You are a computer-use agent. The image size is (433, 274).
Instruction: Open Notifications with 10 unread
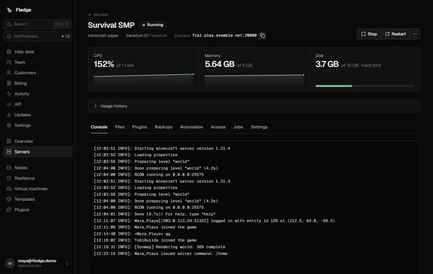(x=38, y=36)
